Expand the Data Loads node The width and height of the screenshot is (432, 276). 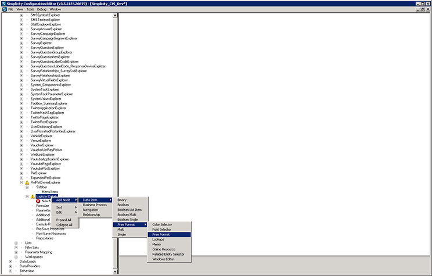10,261
